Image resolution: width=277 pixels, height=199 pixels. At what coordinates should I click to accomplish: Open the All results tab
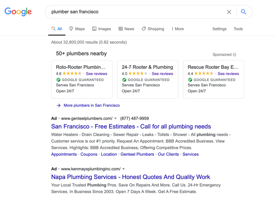coord(57,29)
